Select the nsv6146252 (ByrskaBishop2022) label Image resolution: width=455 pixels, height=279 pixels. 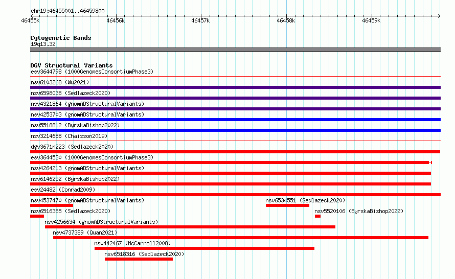(x=75, y=179)
